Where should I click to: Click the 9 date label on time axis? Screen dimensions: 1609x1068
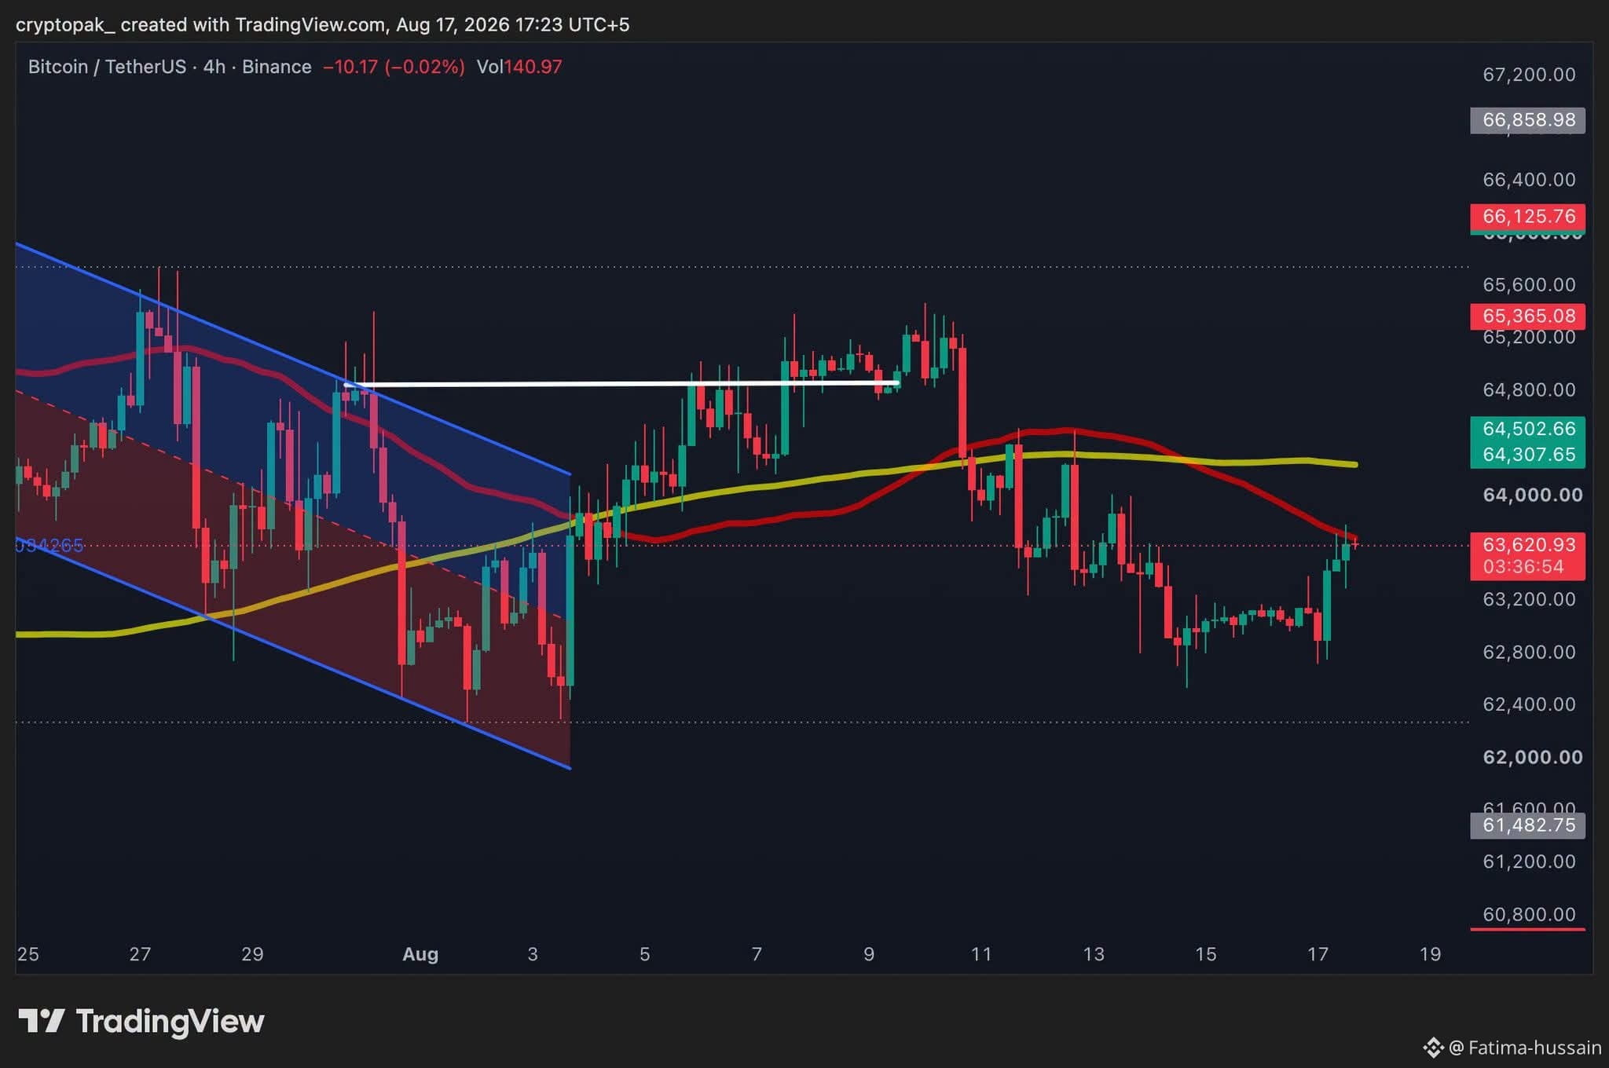[869, 954]
